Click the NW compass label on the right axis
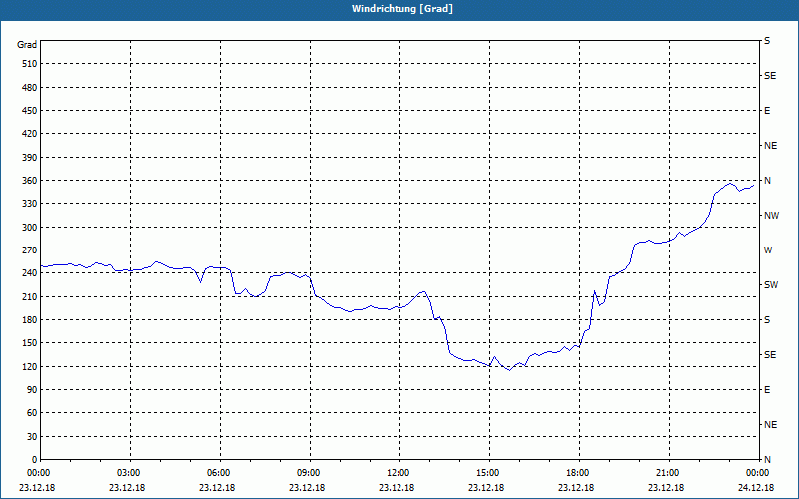Image resolution: width=799 pixels, height=499 pixels. (771, 216)
